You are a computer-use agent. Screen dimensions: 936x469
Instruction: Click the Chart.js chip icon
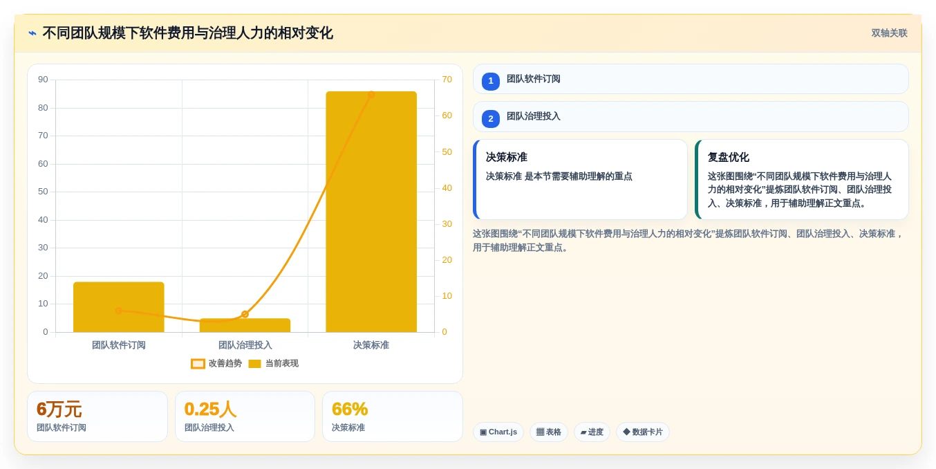(483, 432)
